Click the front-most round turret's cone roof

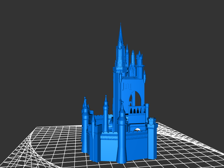(122, 110)
